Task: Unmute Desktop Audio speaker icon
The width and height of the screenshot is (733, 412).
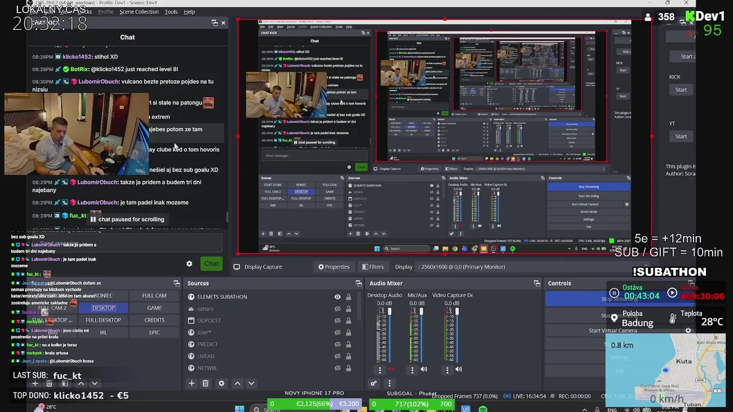Action: [392, 370]
